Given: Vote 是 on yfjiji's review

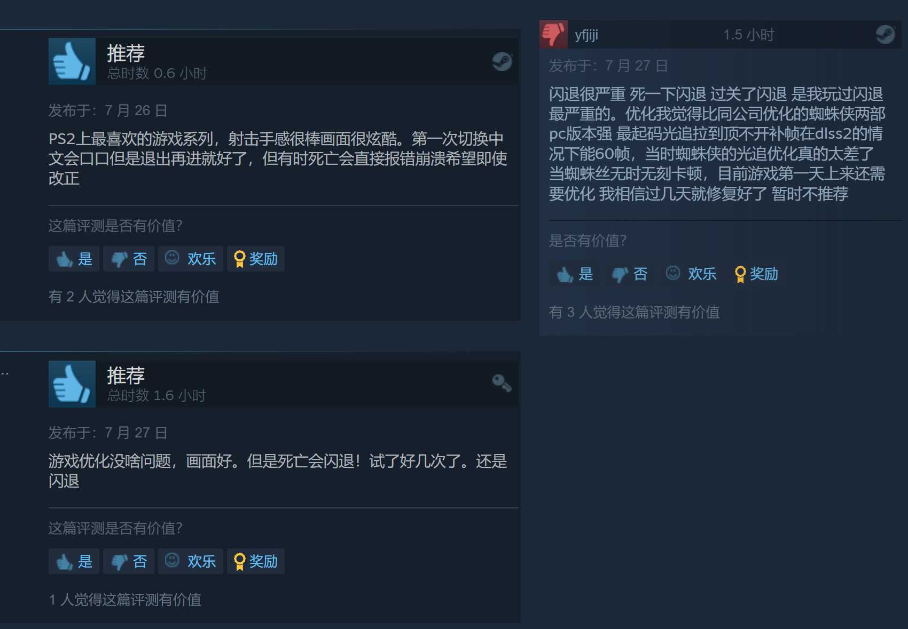Looking at the screenshot, I should point(575,274).
